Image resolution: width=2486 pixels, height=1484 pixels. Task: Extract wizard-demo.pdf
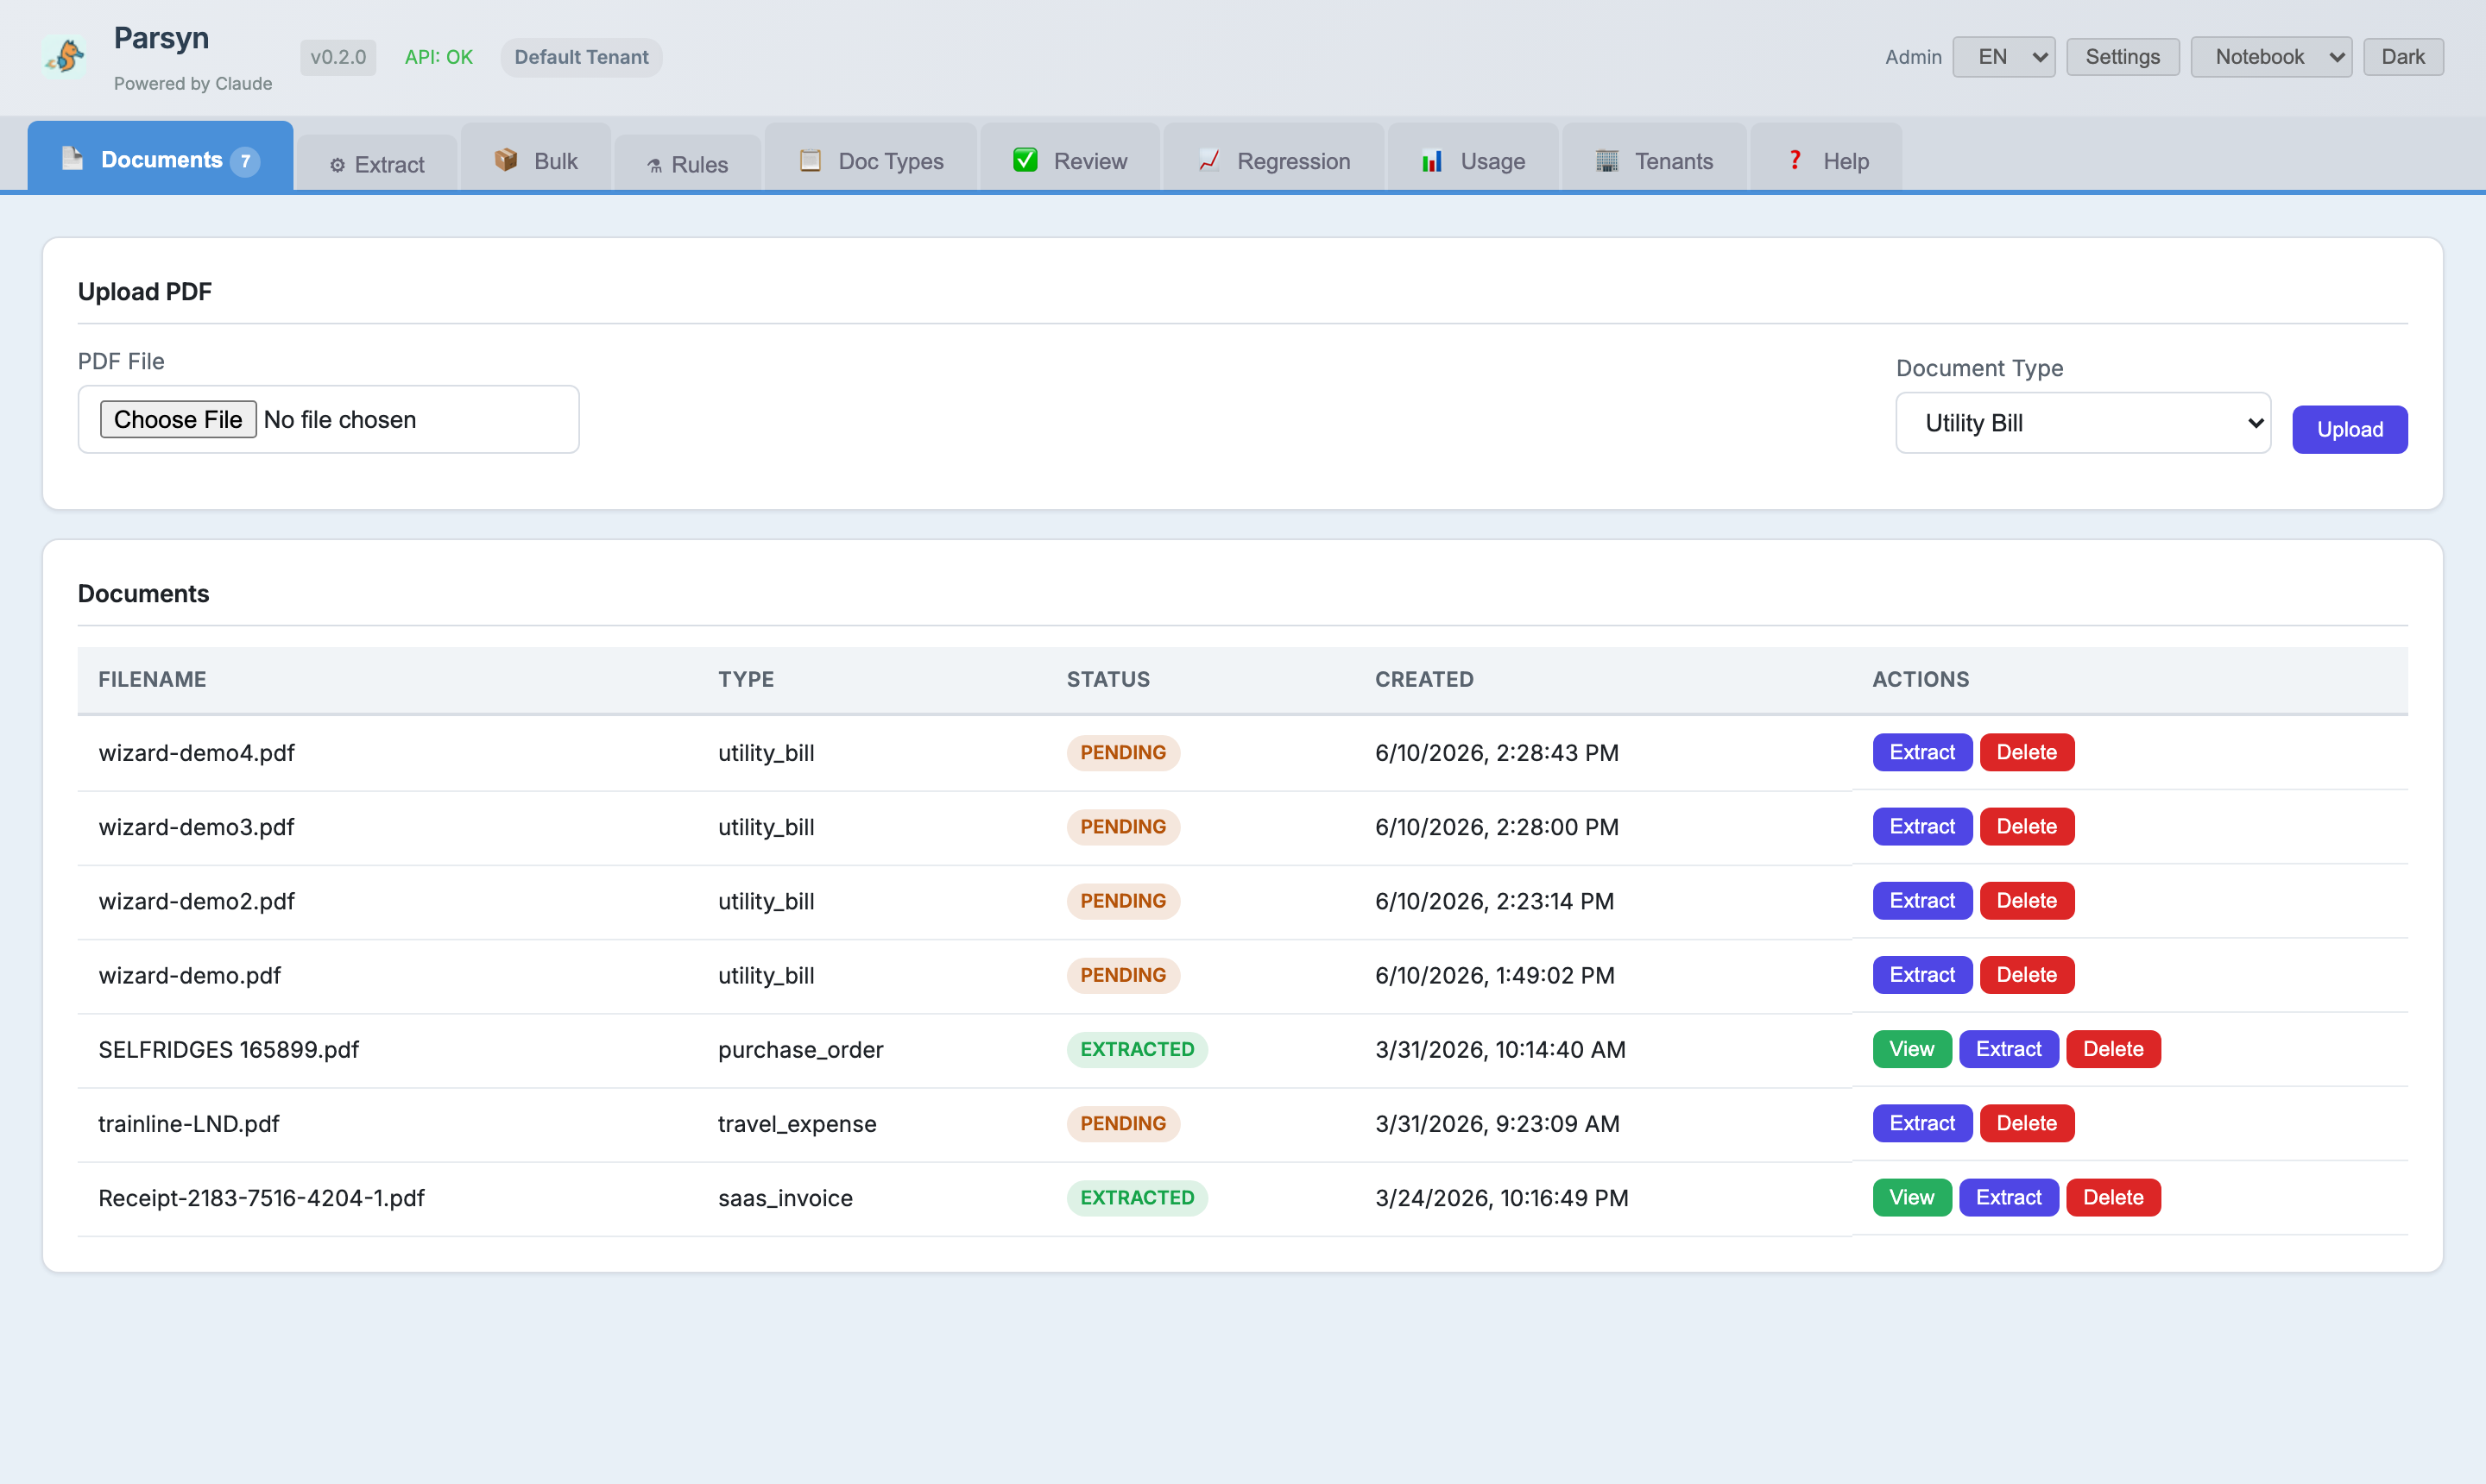click(x=1921, y=974)
